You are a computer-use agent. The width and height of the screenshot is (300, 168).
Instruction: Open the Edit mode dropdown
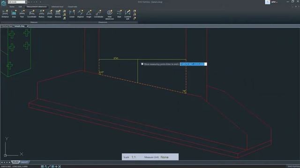(17, 2)
